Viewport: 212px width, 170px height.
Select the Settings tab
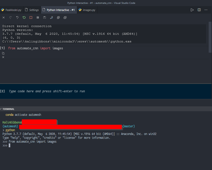32,10
